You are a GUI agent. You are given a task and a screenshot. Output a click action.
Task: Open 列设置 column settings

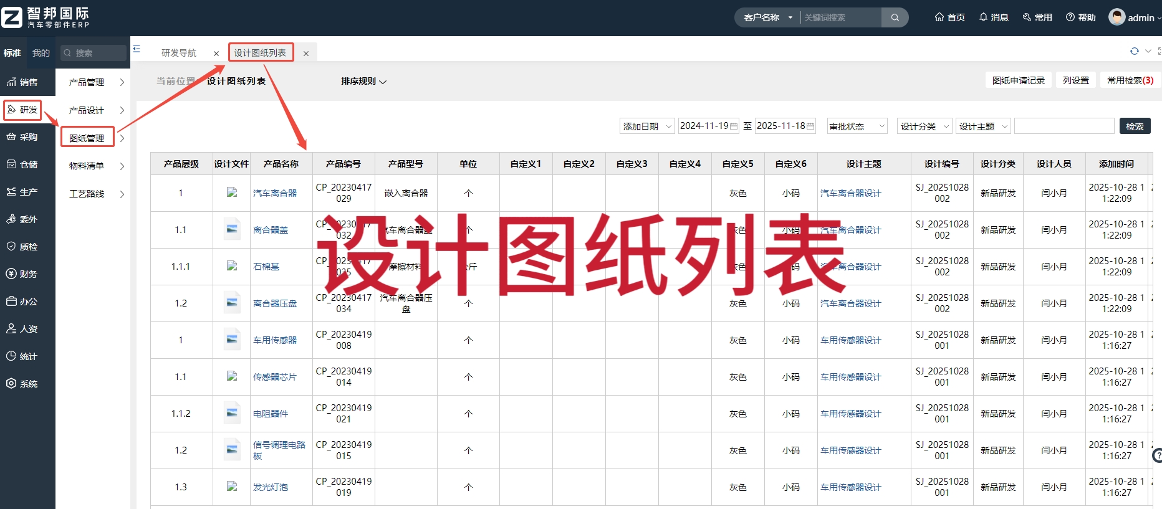pos(1076,80)
